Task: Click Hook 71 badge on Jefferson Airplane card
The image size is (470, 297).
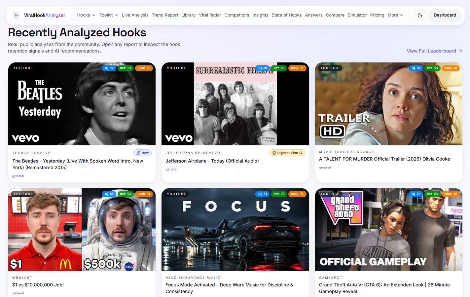Action: (297, 68)
